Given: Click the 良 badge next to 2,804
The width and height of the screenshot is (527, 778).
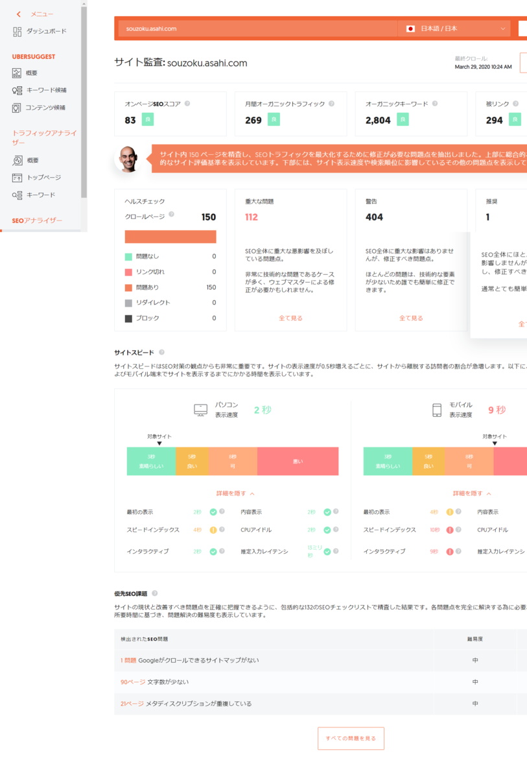Looking at the screenshot, I should click(403, 119).
